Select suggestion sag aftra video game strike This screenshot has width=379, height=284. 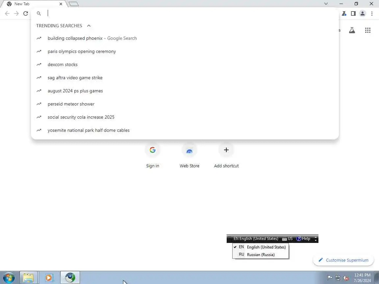185,78
